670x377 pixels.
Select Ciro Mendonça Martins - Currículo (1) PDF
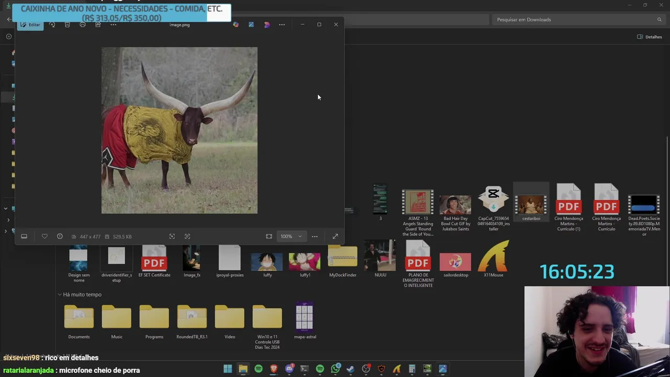pyautogui.click(x=569, y=207)
